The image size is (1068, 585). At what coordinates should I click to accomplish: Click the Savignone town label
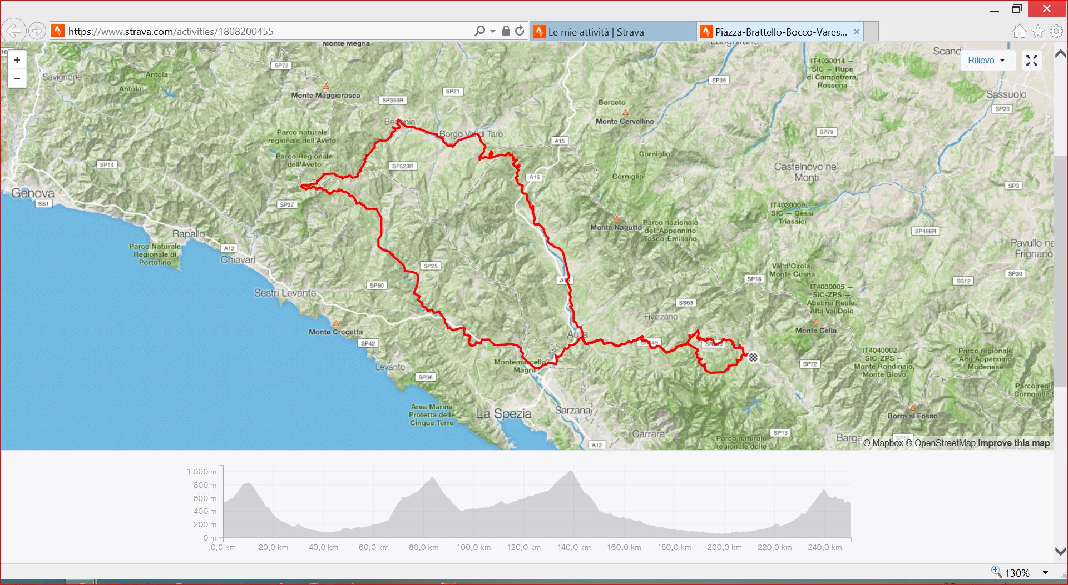(x=62, y=77)
